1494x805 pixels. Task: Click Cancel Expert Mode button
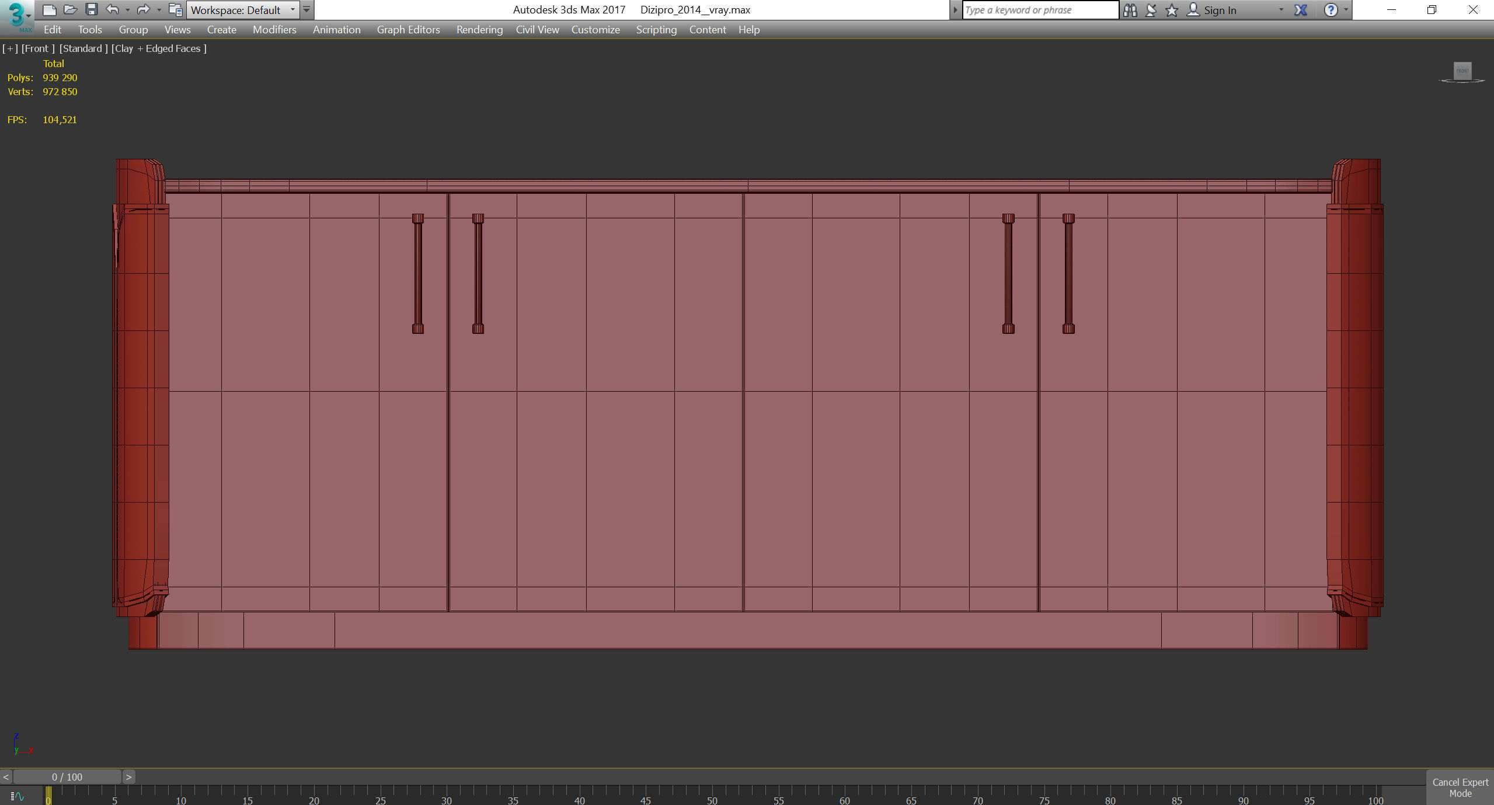click(x=1460, y=787)
